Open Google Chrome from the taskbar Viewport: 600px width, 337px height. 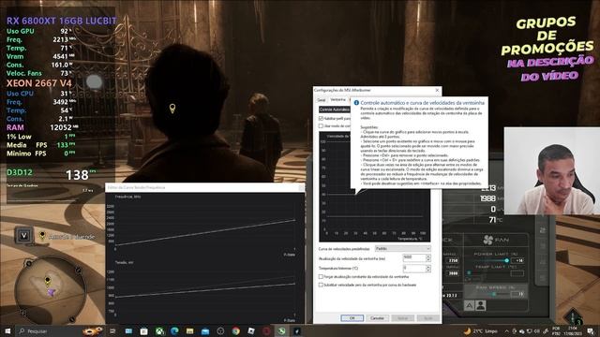tap(235, 330)
